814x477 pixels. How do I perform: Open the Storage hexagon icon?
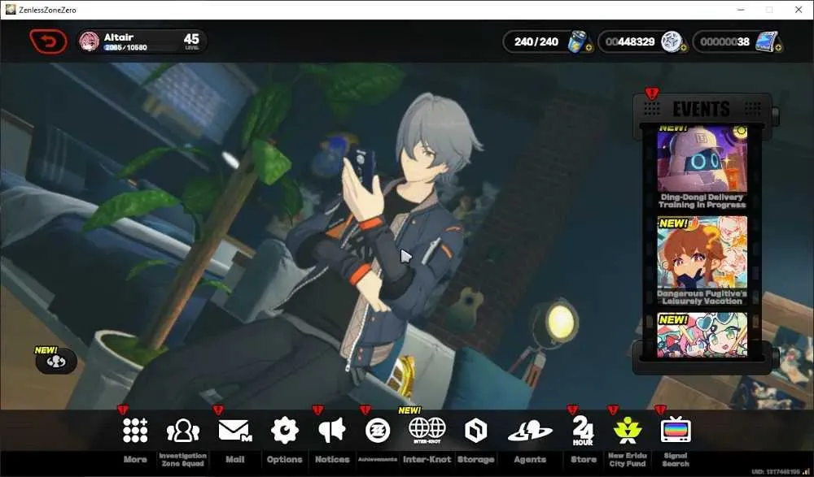(x=475, y=431)
